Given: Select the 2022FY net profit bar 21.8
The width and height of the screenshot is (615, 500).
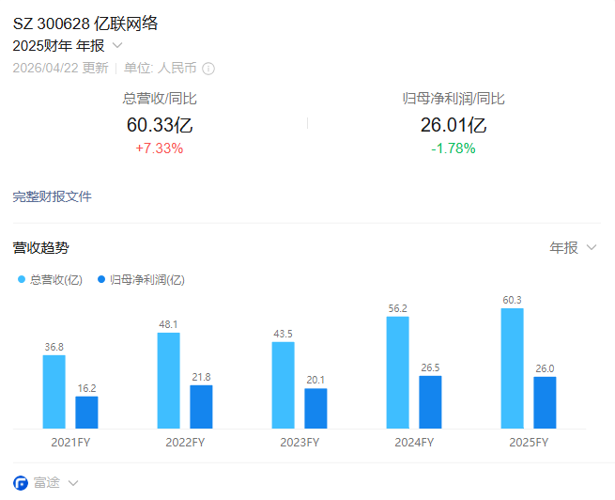Looking at the screenshot, I should [x=201, y=407].
